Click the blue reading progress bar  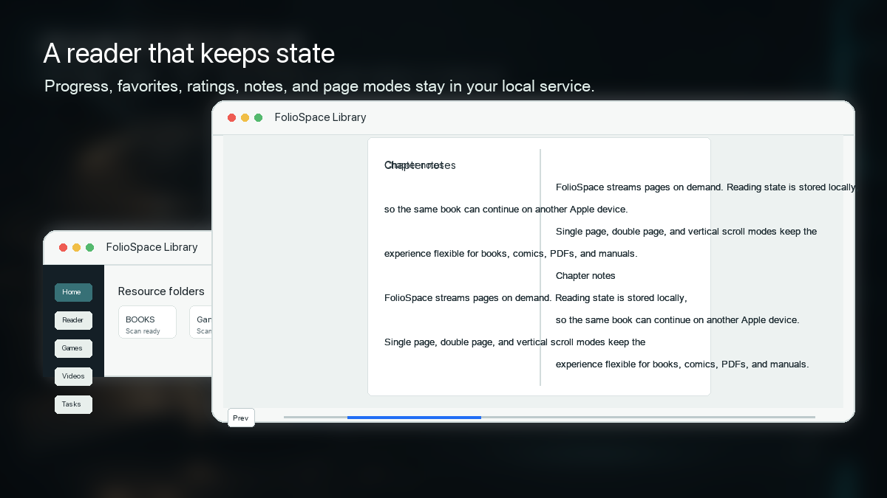click(x=414, y=418)
